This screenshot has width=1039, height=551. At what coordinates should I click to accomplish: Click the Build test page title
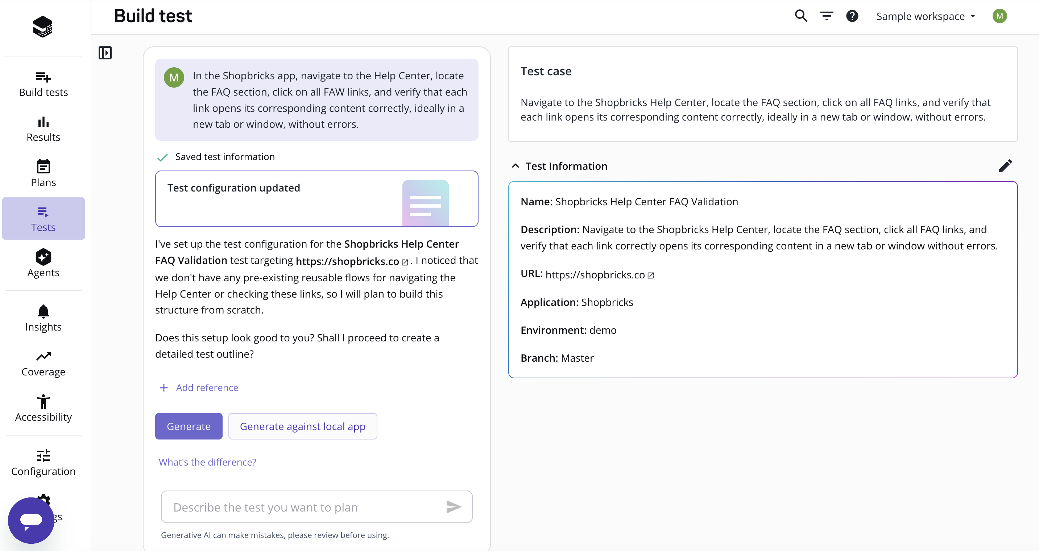[x=153, y=16]
